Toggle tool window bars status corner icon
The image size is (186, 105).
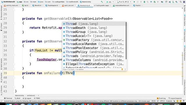(x=1, y=101)
